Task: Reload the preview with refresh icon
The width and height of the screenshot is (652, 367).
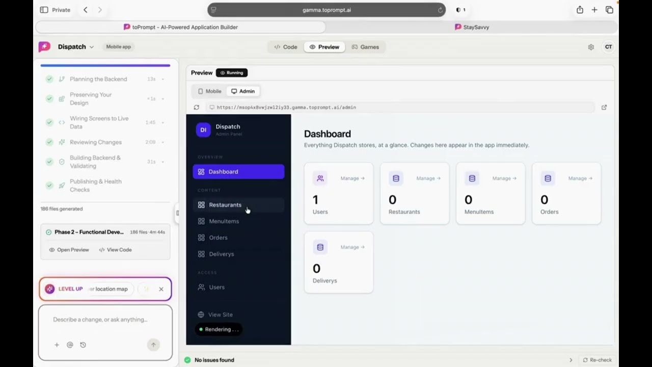Action: pos(197,108)
